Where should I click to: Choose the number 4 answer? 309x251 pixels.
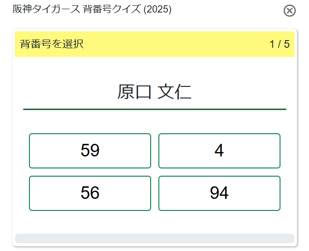(219, 151)
